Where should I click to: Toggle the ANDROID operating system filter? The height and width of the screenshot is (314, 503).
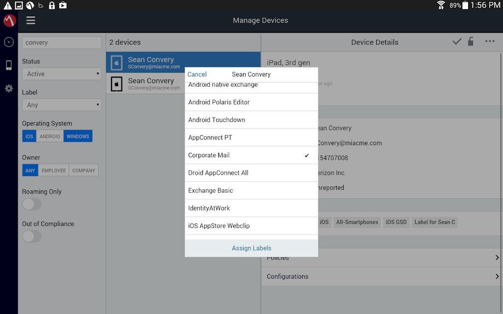[x=50, y=136]
